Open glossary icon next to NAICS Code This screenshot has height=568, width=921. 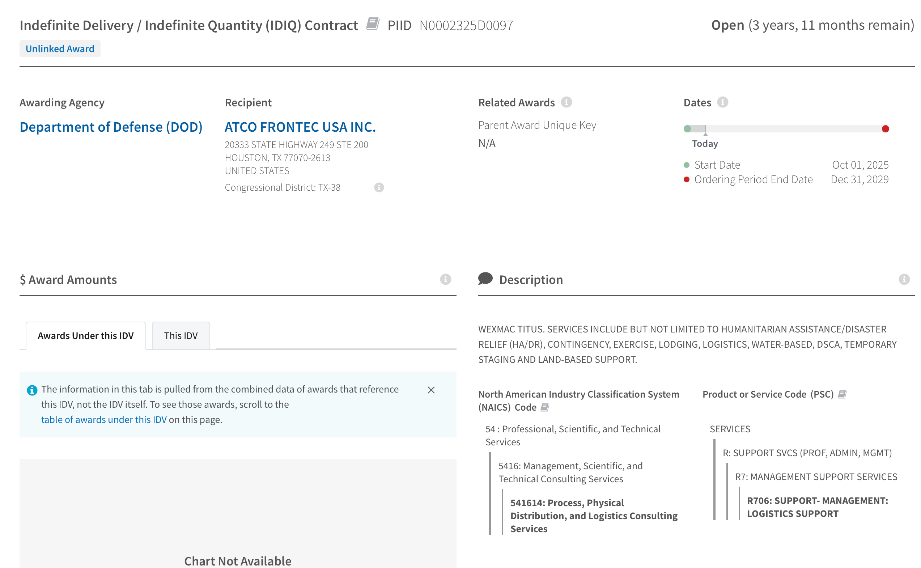(544, 407)
